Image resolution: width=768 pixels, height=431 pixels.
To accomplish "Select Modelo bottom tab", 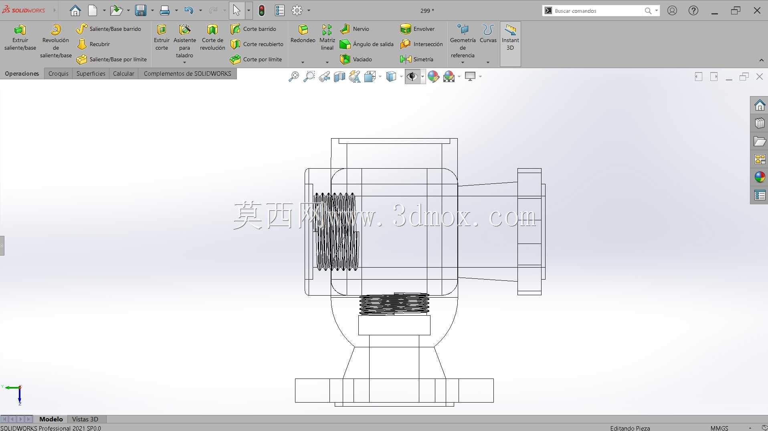I will click(x=51, y=419).
